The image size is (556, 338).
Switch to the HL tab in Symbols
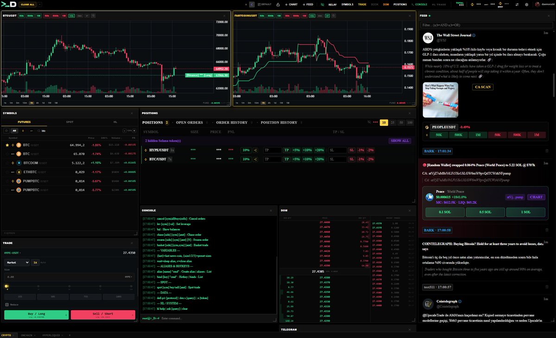pyautogui.click(x=115, y=122)
